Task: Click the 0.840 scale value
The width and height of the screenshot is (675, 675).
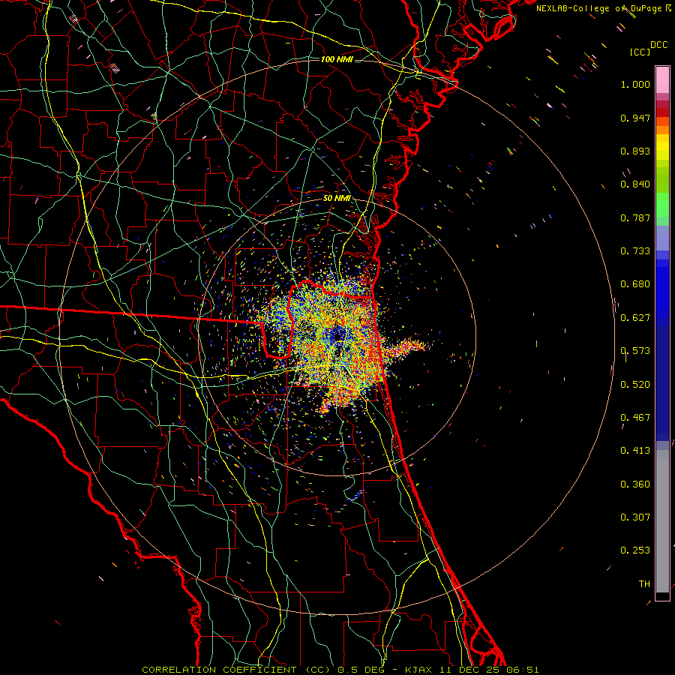Action: point(635,184)
